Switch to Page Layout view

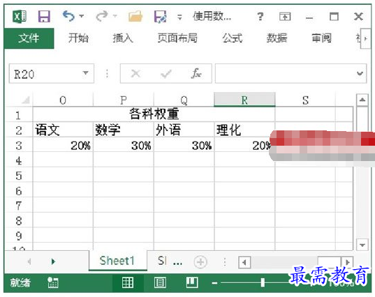click(x=160, y=282)
